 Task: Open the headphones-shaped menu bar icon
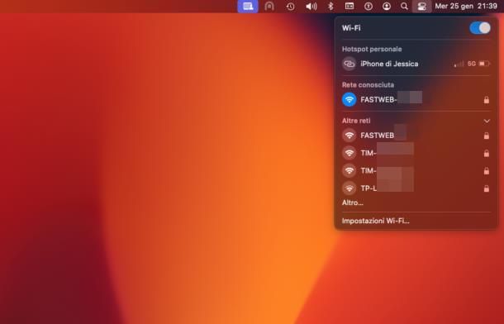pyautogui.click(x=269, y=6)
